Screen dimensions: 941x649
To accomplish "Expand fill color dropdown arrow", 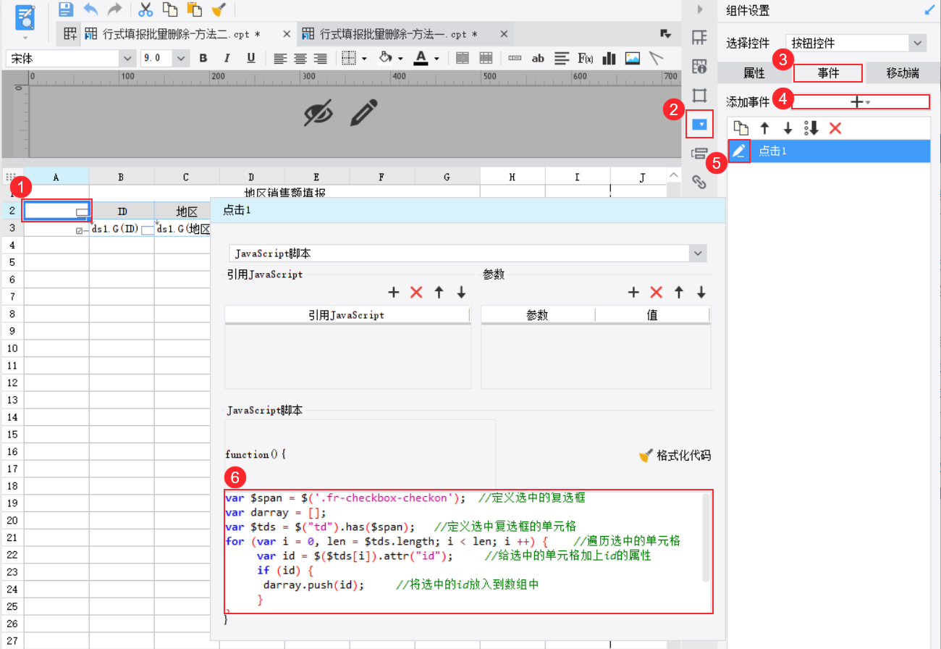I will click(x=400, y=59).
